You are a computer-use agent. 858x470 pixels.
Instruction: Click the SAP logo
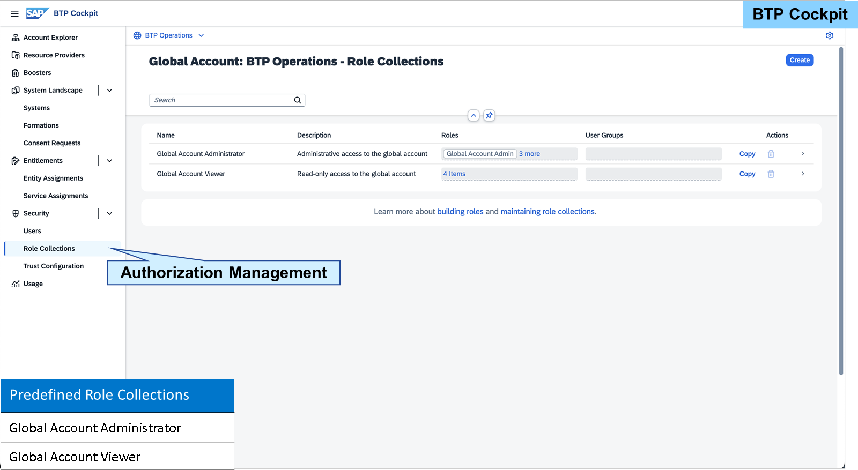coord(38,13)
